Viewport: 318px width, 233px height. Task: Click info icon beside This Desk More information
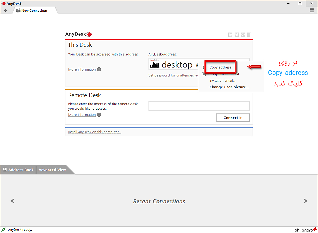pos(99,69)
